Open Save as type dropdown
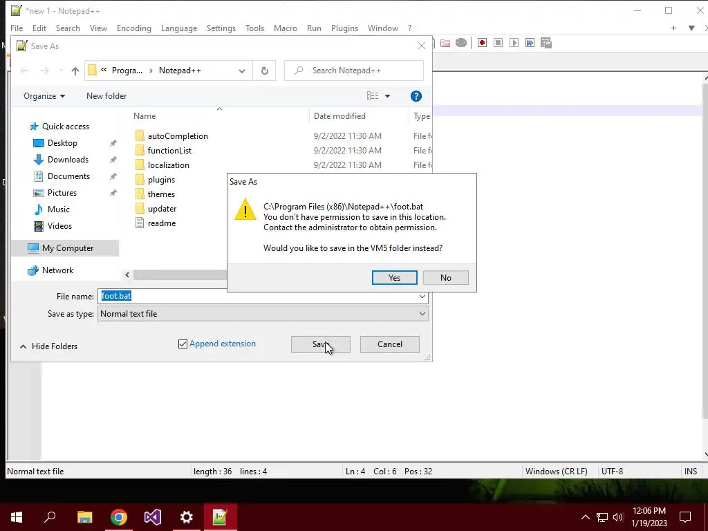 pos(263,314)
